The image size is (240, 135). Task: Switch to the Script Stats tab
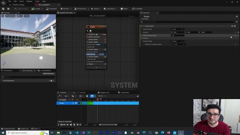pyautogui.click(x=123, y=93)
